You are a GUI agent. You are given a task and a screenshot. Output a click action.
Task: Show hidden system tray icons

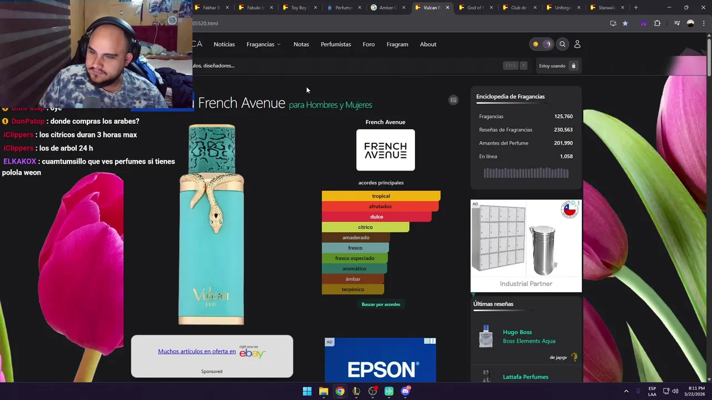[626, 391]
